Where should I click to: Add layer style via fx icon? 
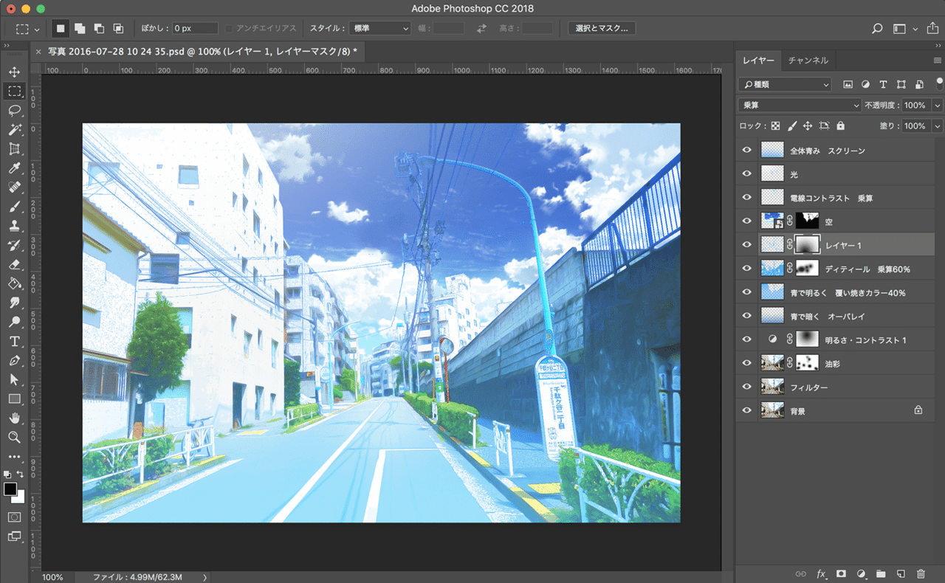[x=821, y=573]
